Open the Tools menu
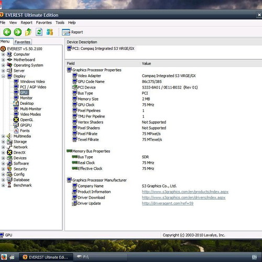 tap(60, 23)
